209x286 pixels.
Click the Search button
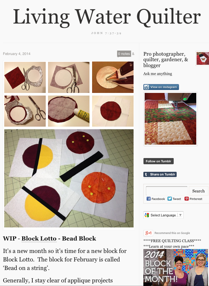coord(199,191)
